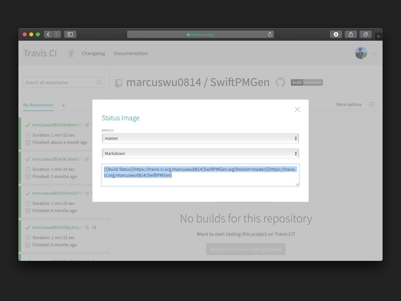This screenshot has height=301, width=401.
Task: Open the Changelog link
Action: (x=93, y=53)
